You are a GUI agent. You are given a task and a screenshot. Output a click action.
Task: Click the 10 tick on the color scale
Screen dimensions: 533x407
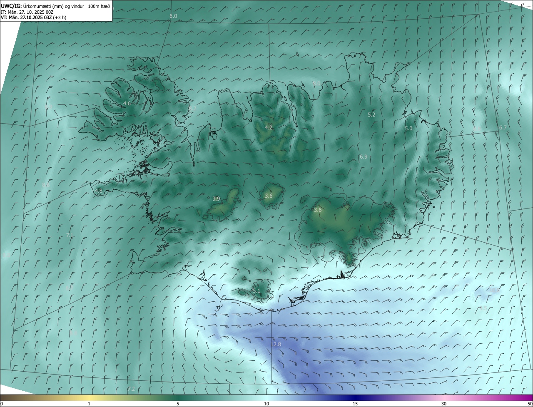(x=266, y=404)
